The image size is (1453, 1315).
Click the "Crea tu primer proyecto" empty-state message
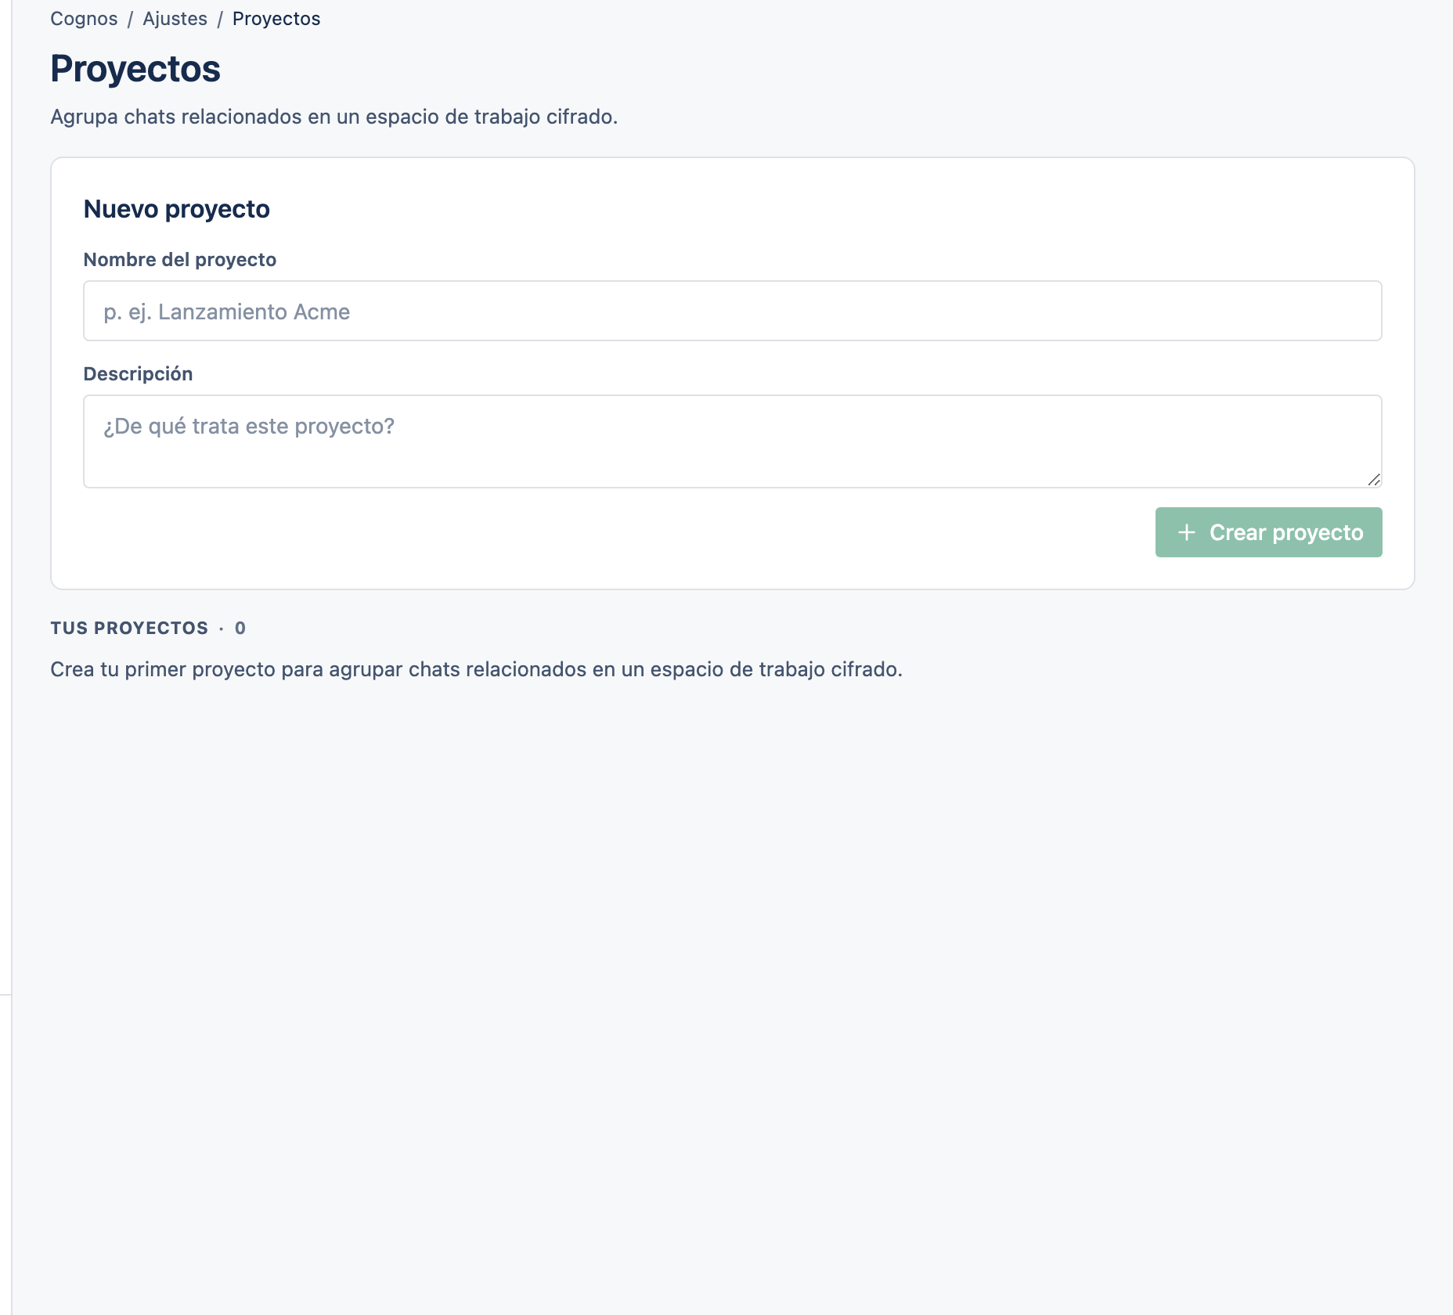[476, 669]
